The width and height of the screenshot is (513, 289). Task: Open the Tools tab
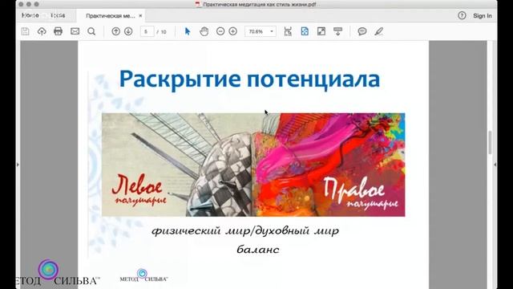pos(58,15)
